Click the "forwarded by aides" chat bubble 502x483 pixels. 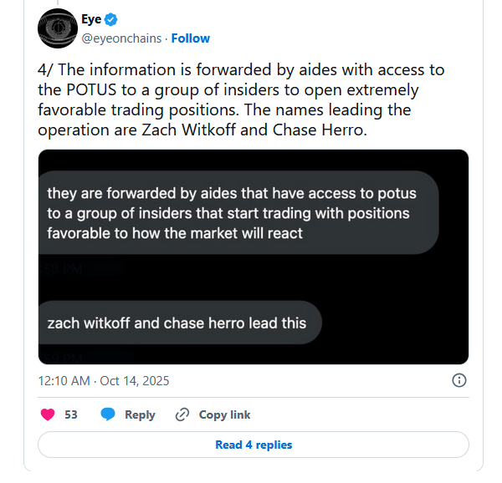coord(238,213)
